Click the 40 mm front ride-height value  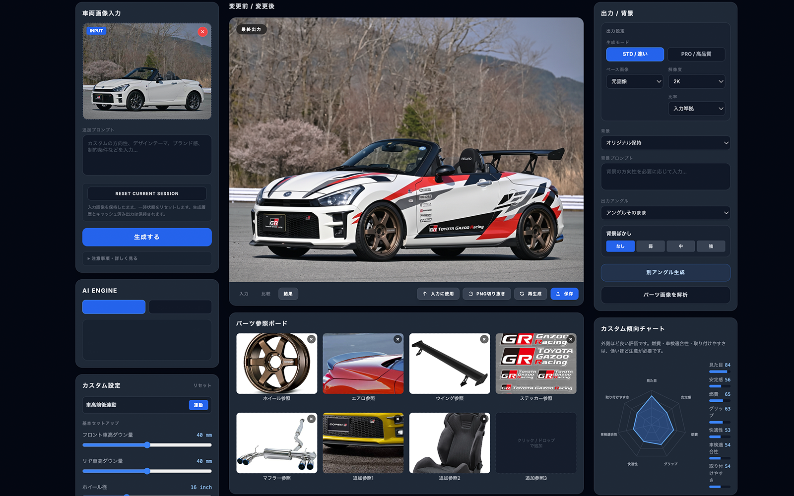coord(204,435)
